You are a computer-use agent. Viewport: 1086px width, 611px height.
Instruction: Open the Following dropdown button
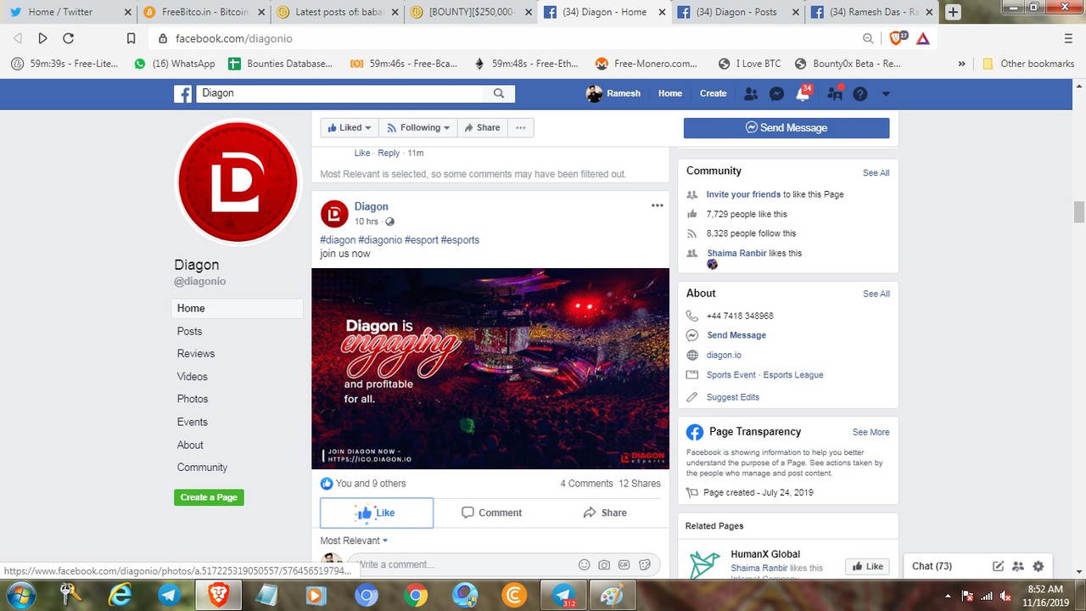pos(418,127)
